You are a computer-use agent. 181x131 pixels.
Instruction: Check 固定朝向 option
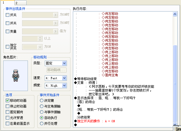point(7,112)
